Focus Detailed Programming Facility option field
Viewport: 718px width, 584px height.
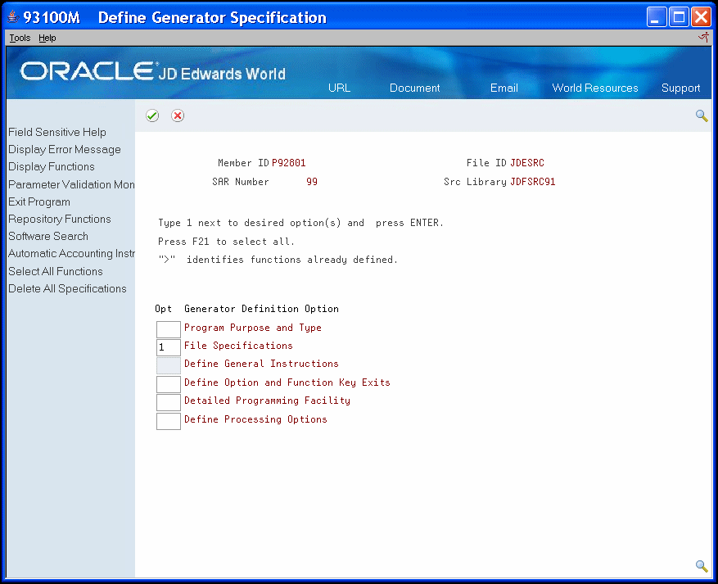coord(168,403)
